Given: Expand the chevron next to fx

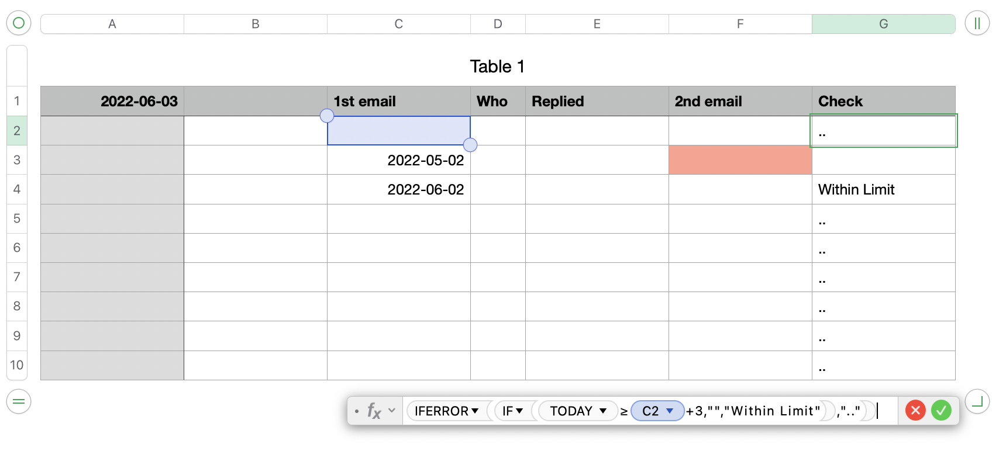Looking at the screenshot, I should pos(392,411).
